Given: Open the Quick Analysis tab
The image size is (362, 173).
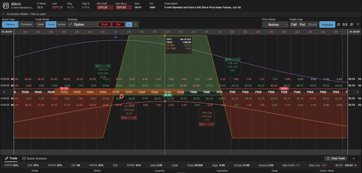Looking at the screenshot, I should point(34,159).
